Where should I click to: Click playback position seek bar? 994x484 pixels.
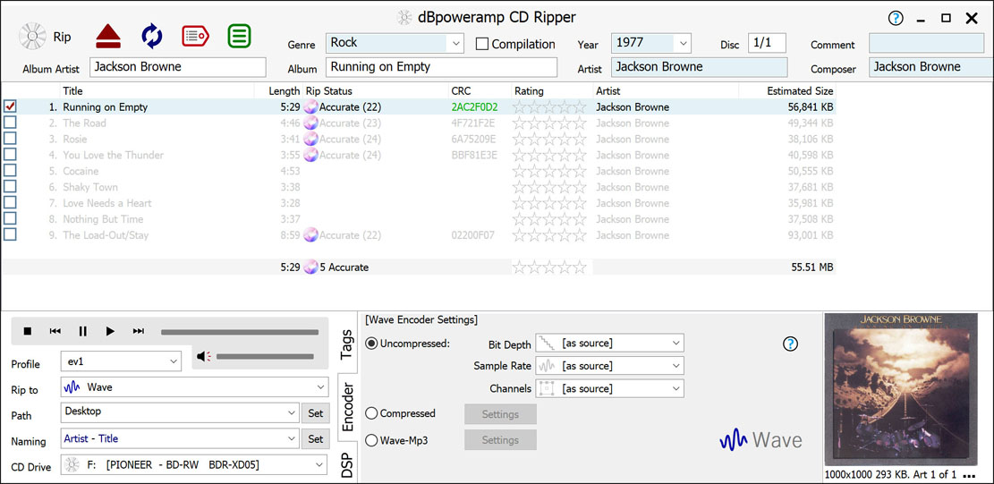click(x=240, y=332)
